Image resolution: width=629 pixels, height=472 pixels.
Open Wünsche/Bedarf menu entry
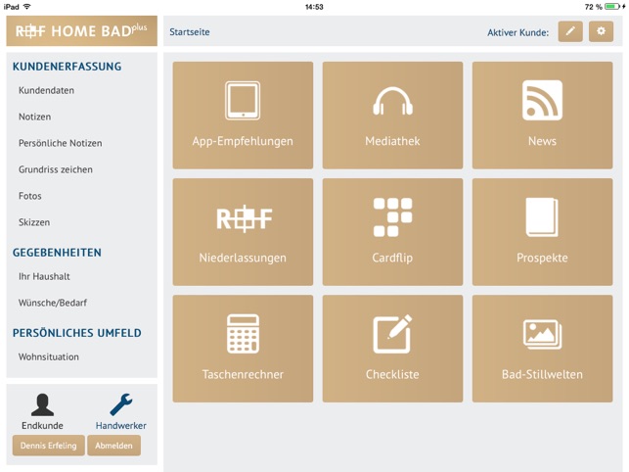pyautogui.click(x=53, y=303)
